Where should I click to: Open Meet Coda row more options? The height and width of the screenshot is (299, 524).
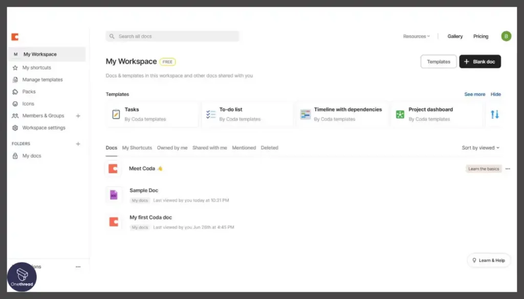tap(508, 169)
